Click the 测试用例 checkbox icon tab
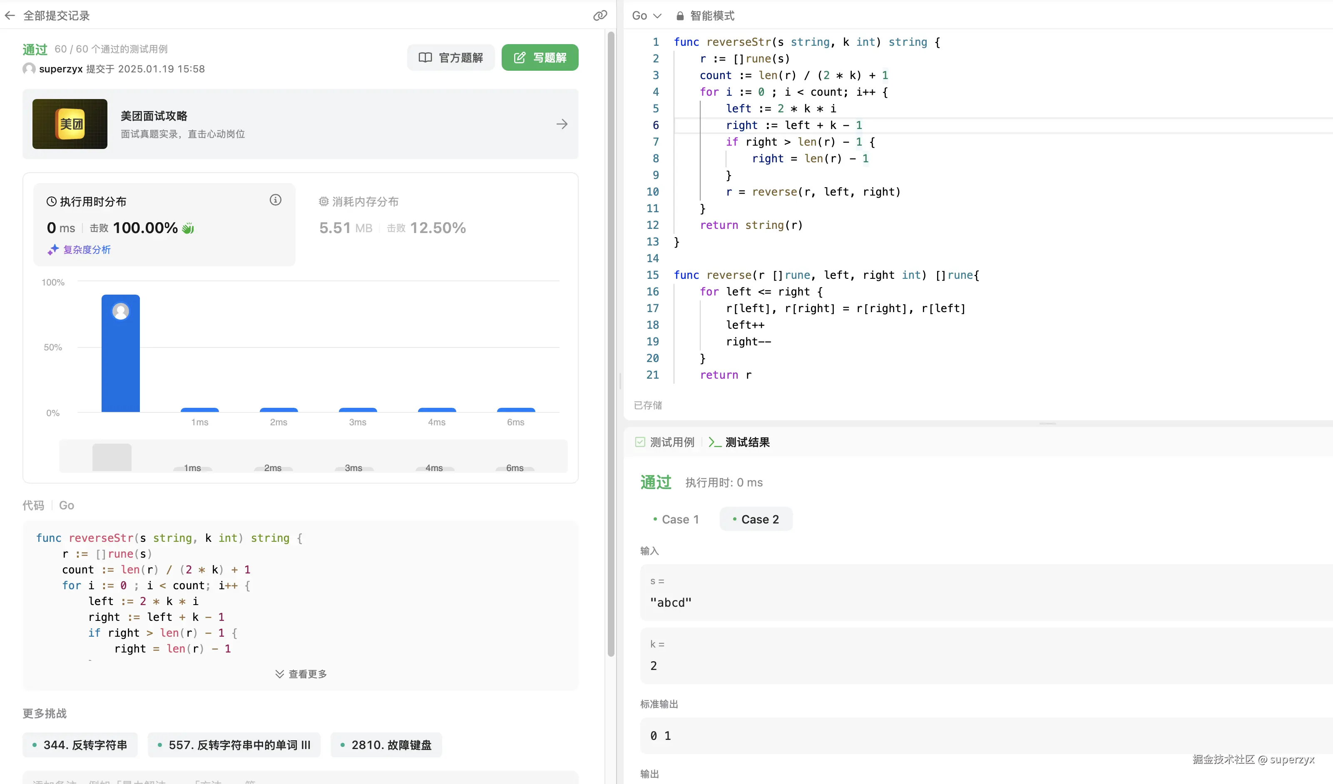The height and width of the screenshot is (784, 1333). 640,442
